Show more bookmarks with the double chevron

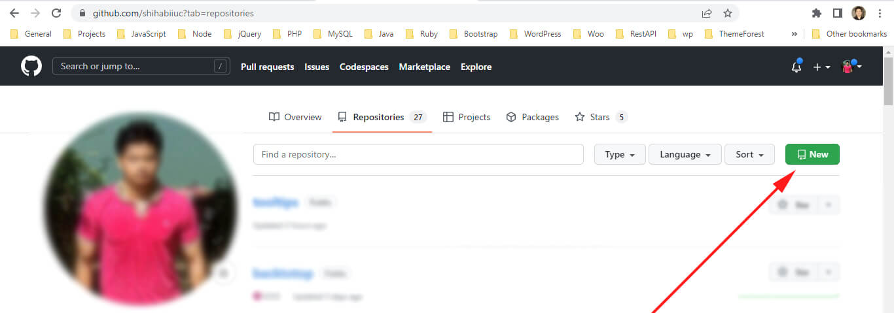[x=794, y=33]
